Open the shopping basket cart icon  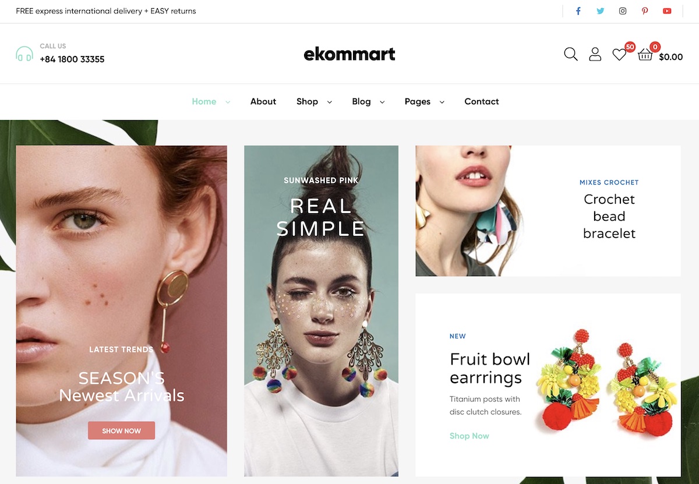click(x=645, y=55)
